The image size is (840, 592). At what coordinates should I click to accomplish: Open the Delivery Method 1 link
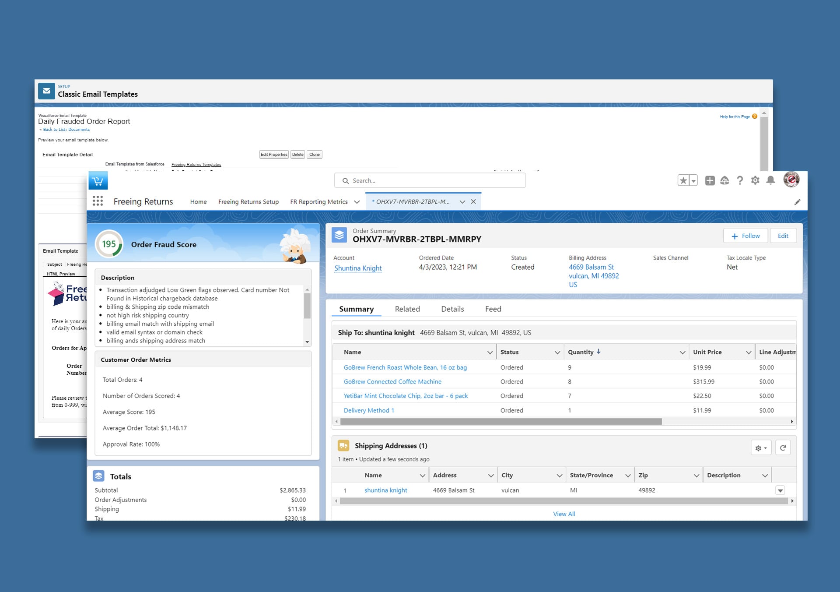[369, 410]
